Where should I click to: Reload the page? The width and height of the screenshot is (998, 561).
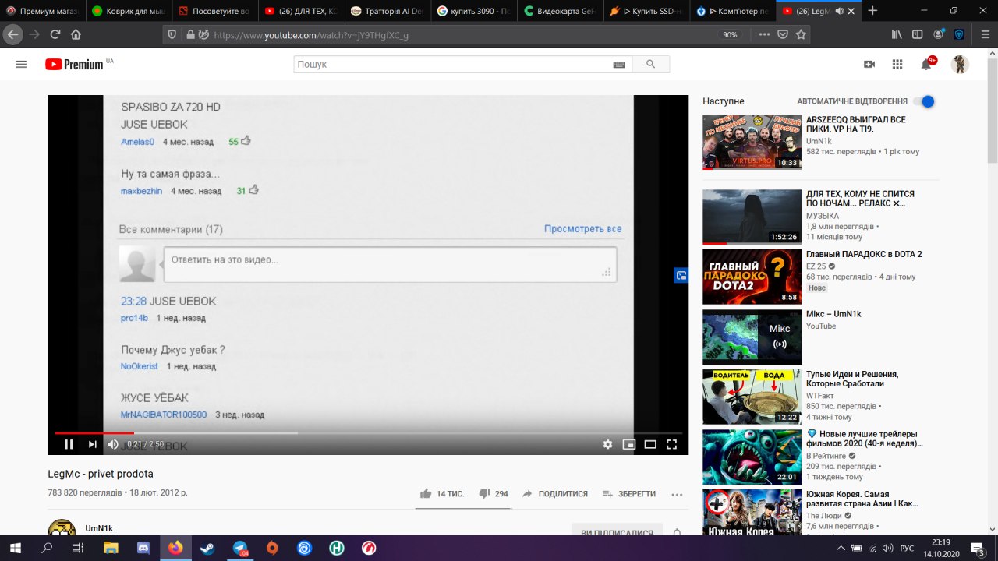55,34
